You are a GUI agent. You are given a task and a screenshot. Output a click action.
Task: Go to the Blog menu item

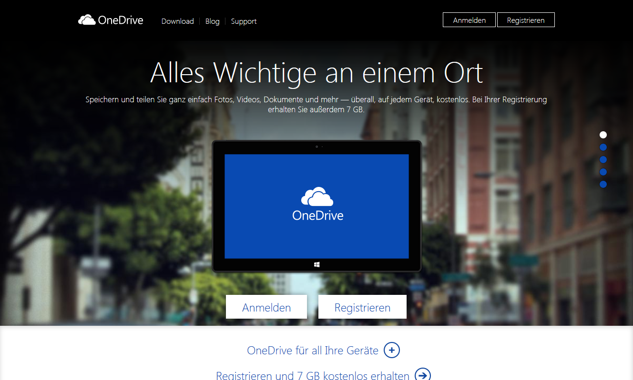212,21
